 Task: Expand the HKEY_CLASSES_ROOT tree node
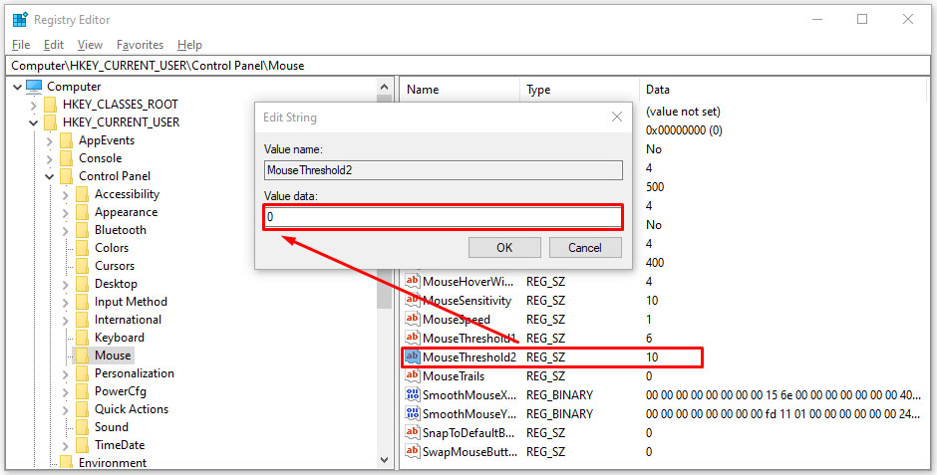[x=34, y=105]
